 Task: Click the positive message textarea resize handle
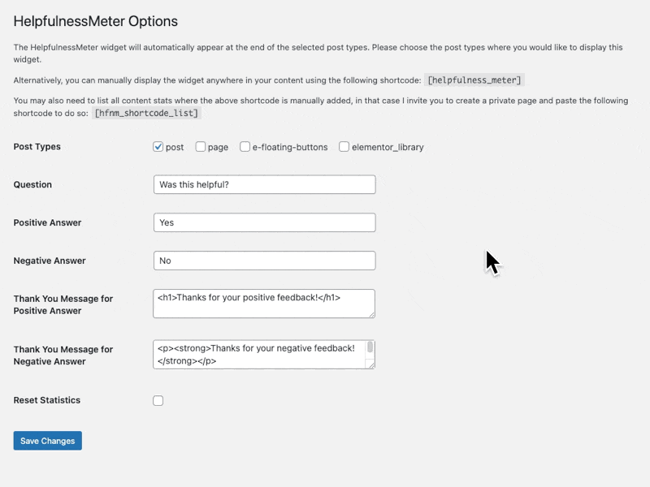(x=371, y=314)
